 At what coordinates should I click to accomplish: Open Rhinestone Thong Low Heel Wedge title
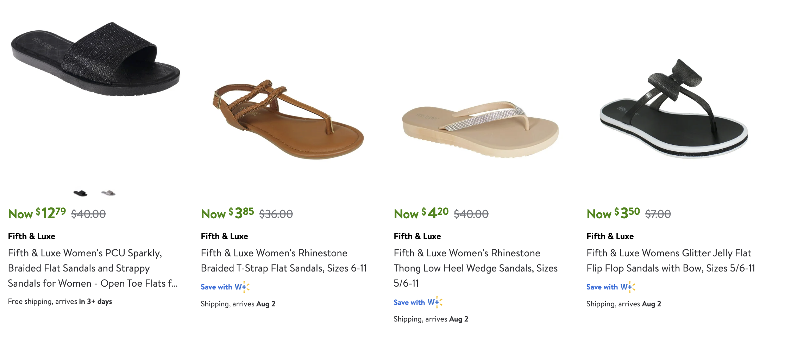pos(476,268)
